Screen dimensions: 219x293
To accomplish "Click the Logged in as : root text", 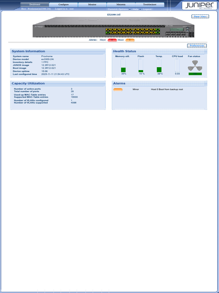I will coord(64,9).
